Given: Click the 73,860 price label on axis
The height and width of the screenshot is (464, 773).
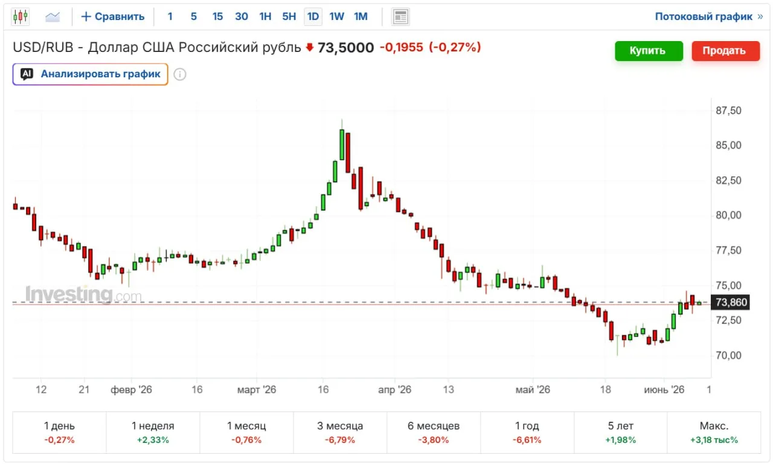Looking at the screenshot, I should [x=731, y=303].
